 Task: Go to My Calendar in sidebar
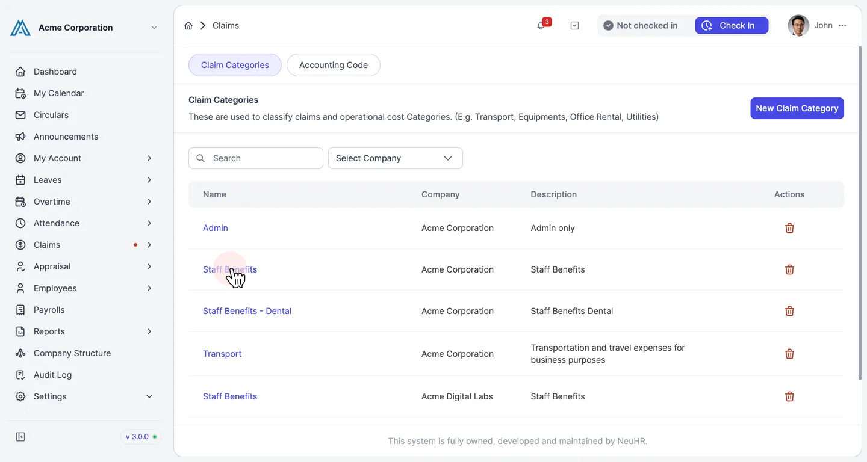tap(59, 93)
